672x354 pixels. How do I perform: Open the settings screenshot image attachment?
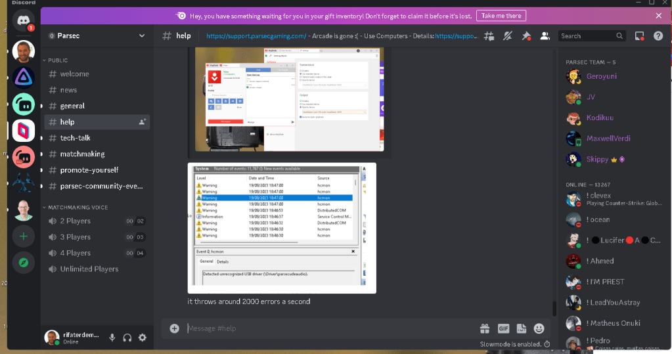[x=289, y=99]
